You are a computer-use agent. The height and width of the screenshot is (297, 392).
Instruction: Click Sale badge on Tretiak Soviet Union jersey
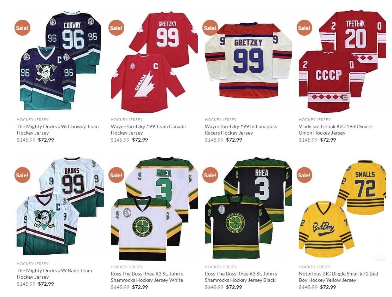304,28
